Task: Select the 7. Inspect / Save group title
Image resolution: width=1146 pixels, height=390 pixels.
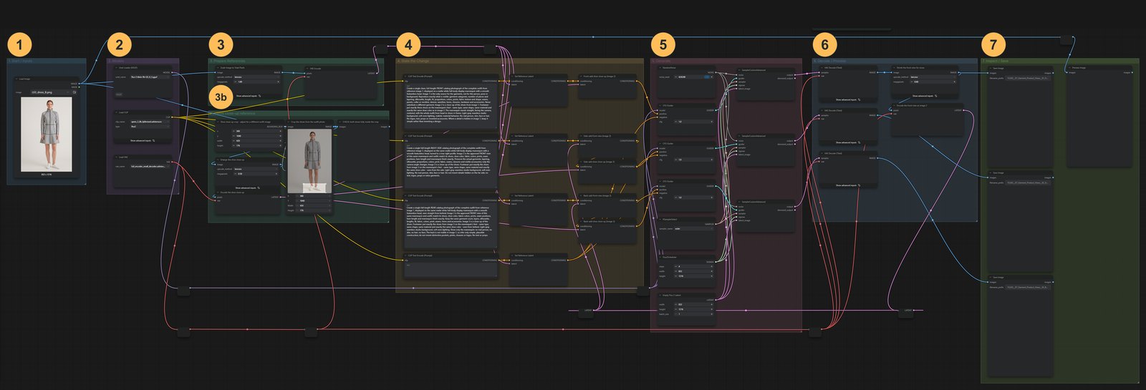Action: (995, 62)
